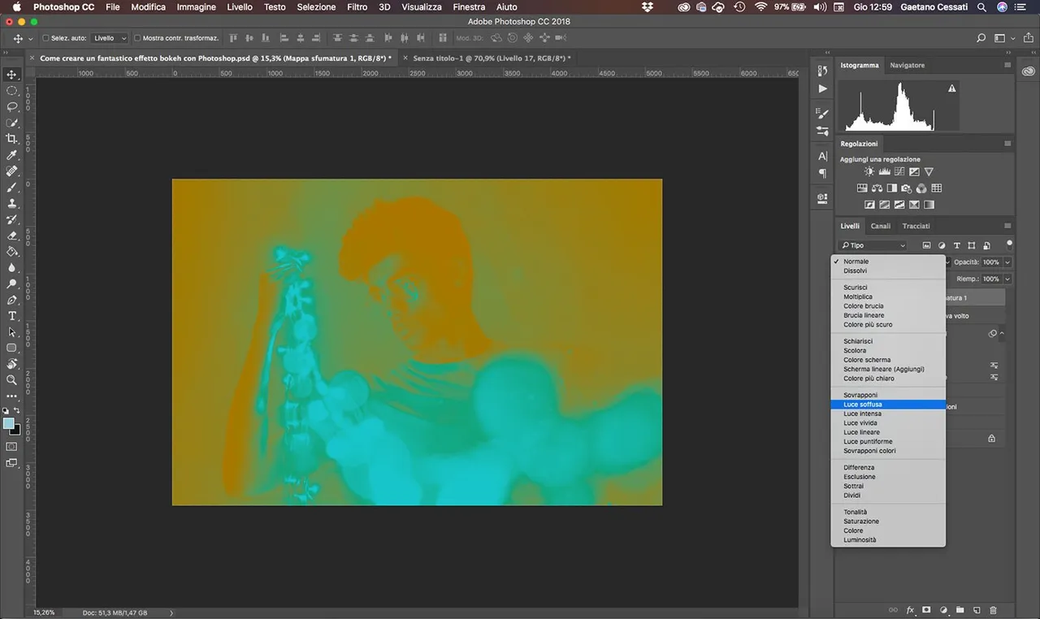Check Mostra contr. trasformaz. option
This screenshot has width=1040, height=619.
[137, 38]
